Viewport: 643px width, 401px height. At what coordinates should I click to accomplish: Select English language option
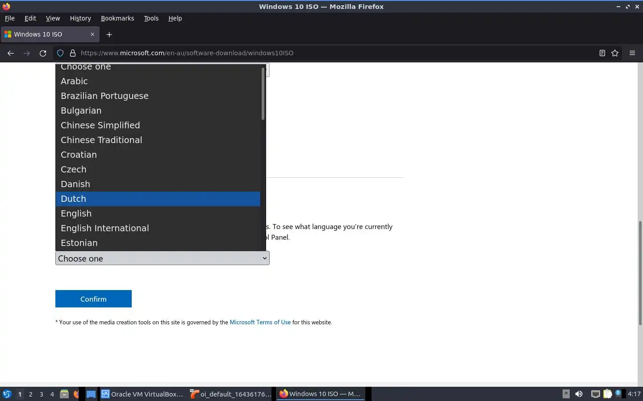[158, 213]
